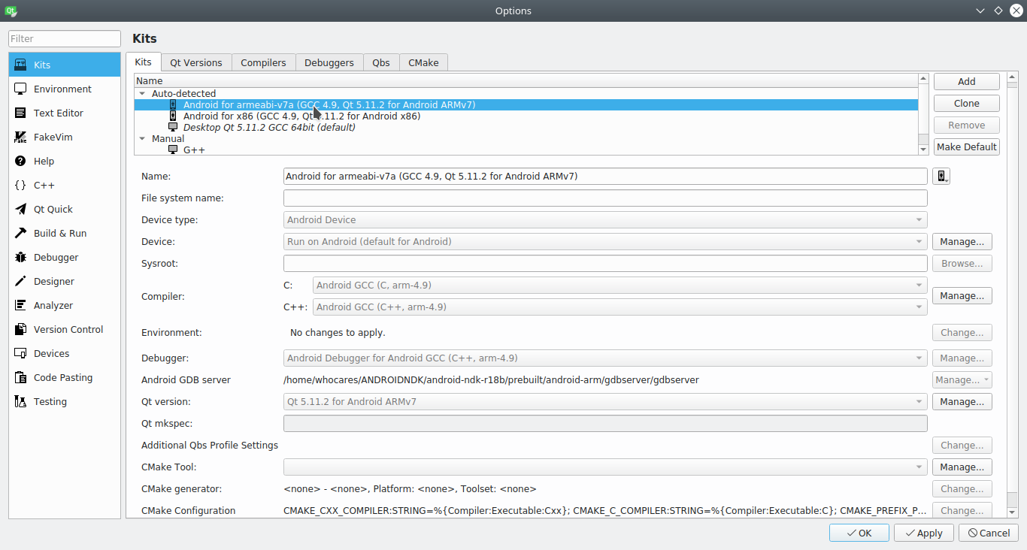Open the Android GDB server Manage dropdown
The width and height of the screenshot is (1027, 550).
962,380
